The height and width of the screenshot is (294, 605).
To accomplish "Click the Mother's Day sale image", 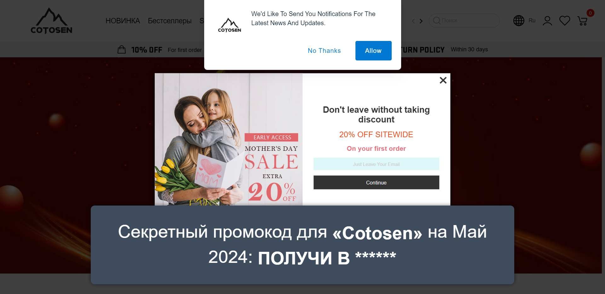I will point(228,139).
